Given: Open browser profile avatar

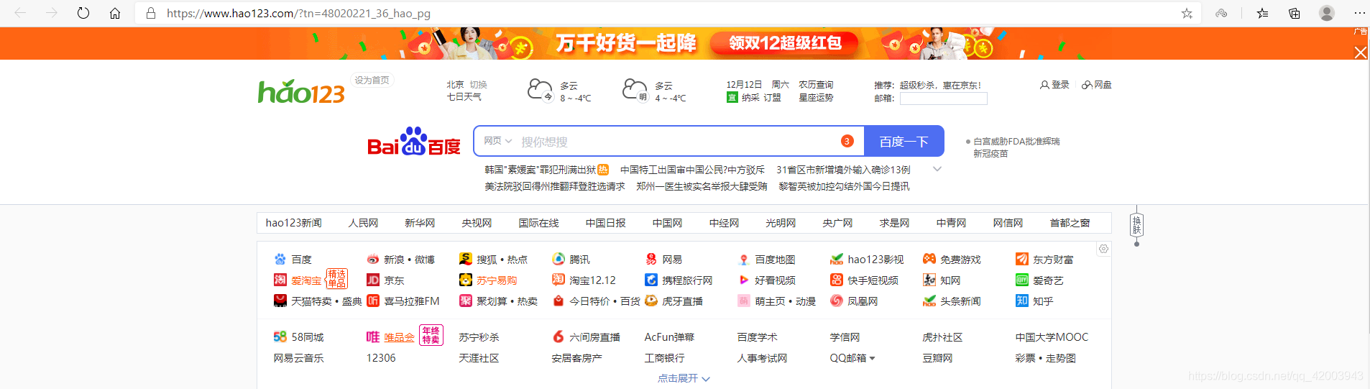Looking at the screenshot, I should click(x=1327, y=13).
